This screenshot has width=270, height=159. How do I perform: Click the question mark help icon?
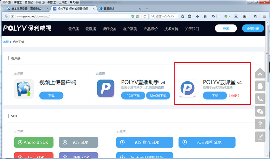point(260,124)
